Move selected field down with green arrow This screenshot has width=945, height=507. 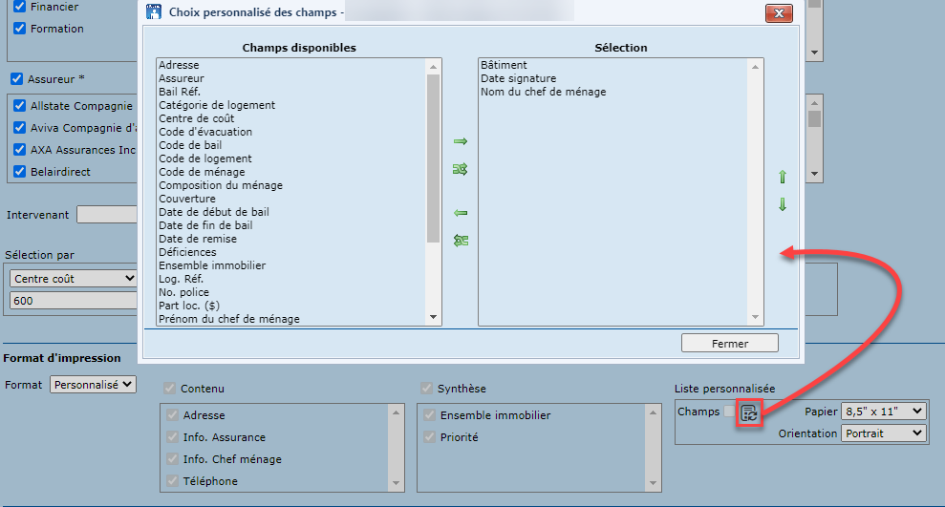click(783, 204)
